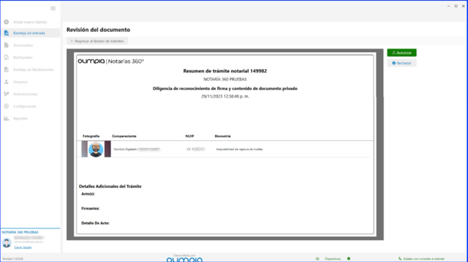Open the Autorizados document icon
The height and width of the screenshot is (262, 468).
pyautogui.click(x=7, y=45)
